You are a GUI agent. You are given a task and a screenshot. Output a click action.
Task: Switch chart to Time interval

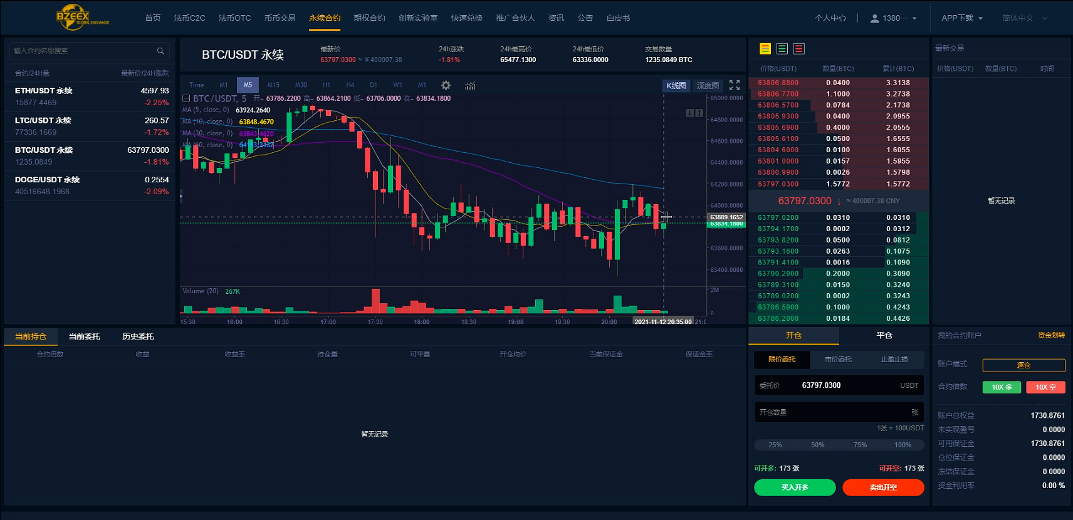point(197,85)
